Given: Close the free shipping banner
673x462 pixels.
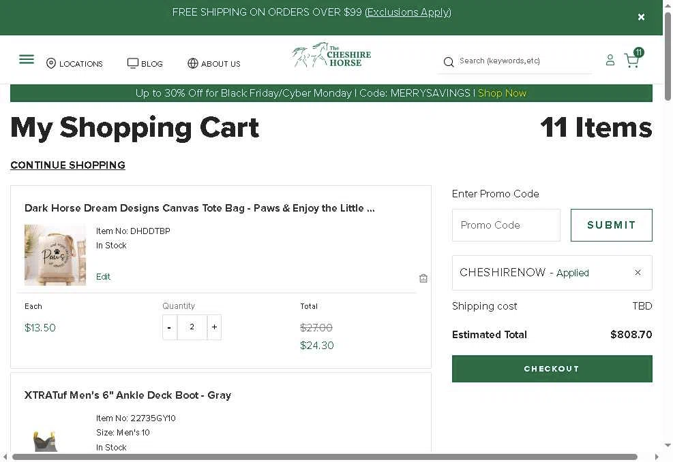Looking at the screenshot, I should pos(641,17).
